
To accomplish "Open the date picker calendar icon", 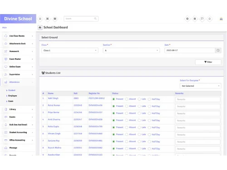I will (x=218, y=50).
